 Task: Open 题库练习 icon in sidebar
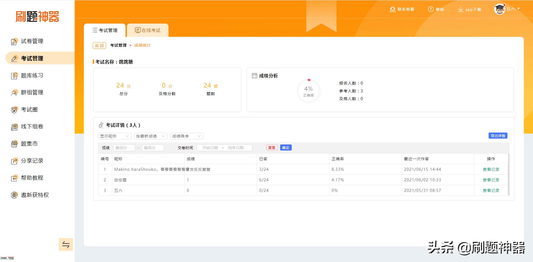pyautogui.click(x=14, y=76)
